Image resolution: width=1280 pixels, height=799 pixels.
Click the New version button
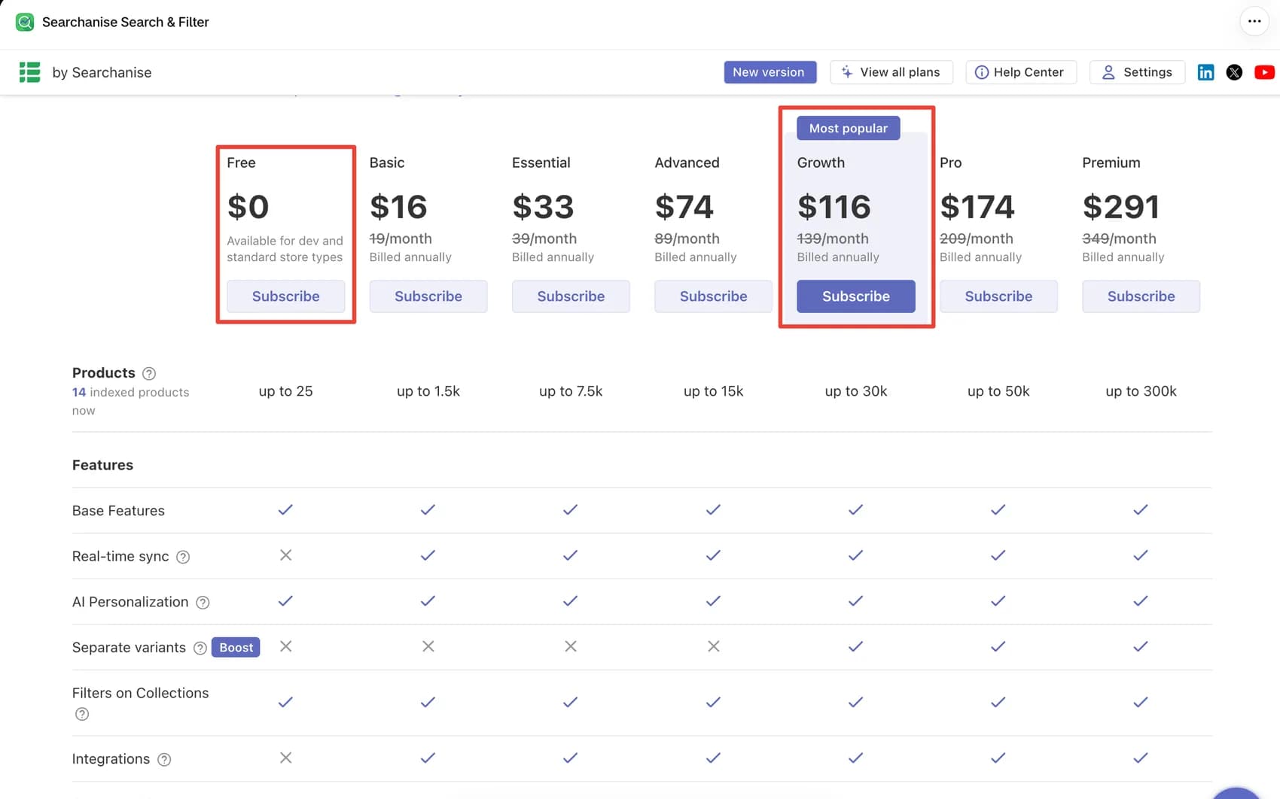pos(769,72)
